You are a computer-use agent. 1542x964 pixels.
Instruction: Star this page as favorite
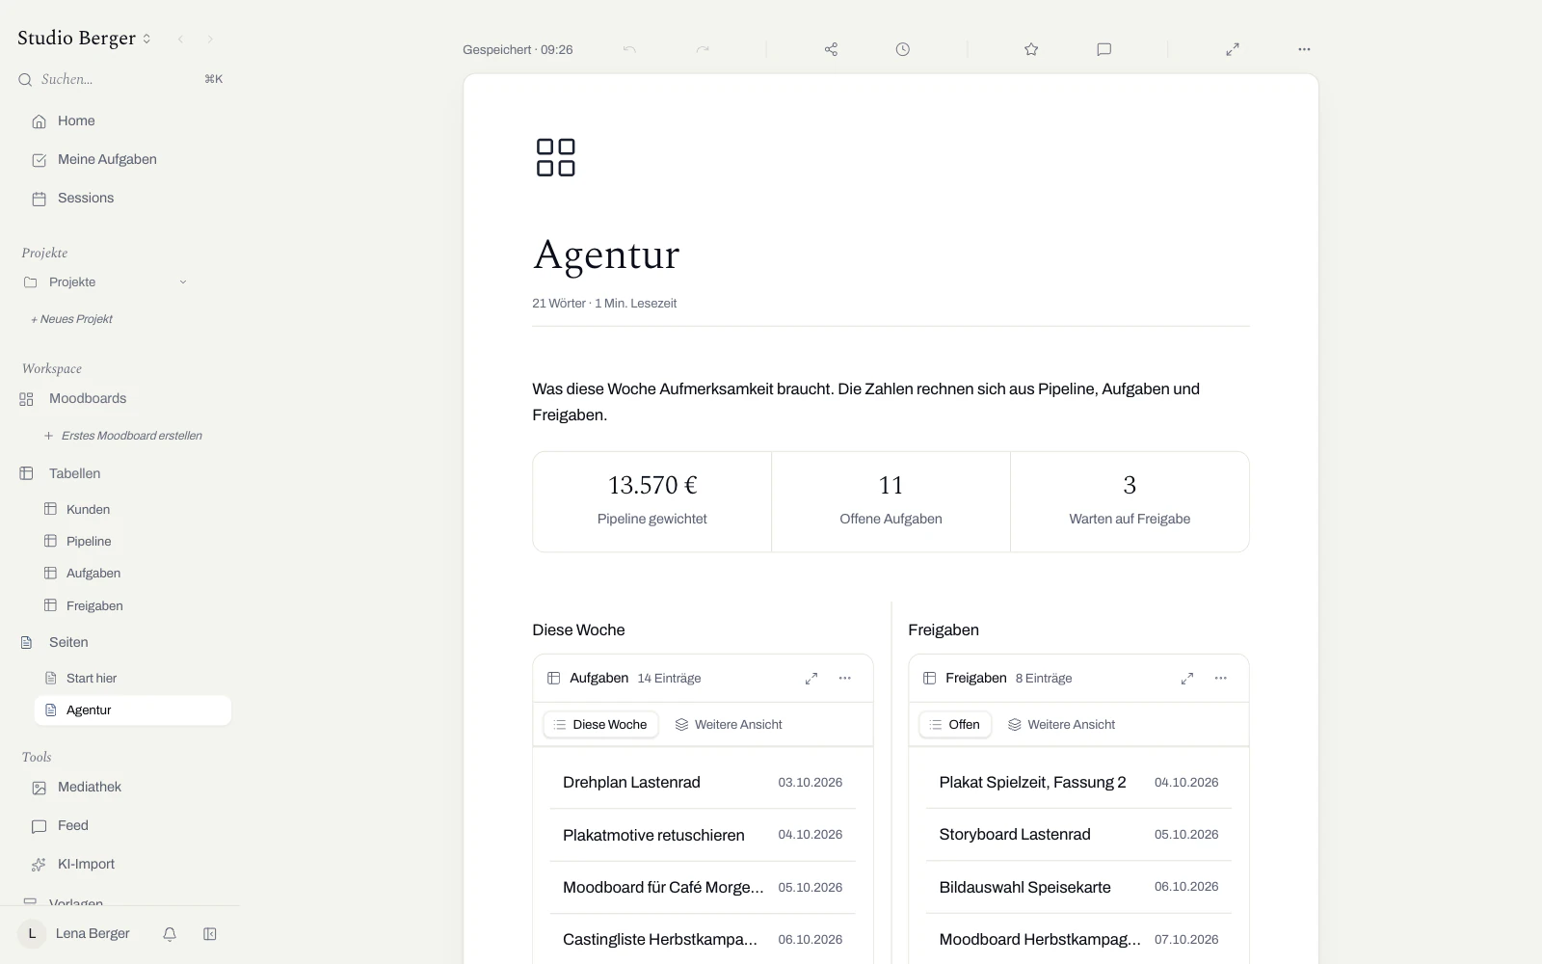pos(1031,49)
